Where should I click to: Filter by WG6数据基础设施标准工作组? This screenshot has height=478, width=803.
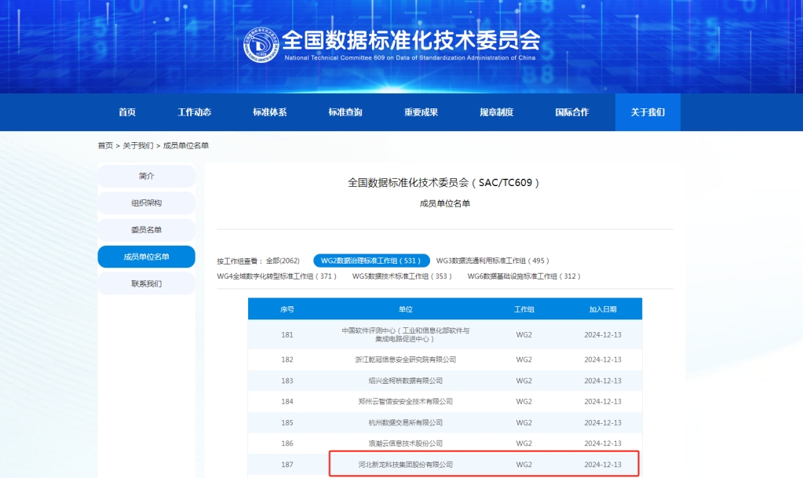(x=524, y=276)
